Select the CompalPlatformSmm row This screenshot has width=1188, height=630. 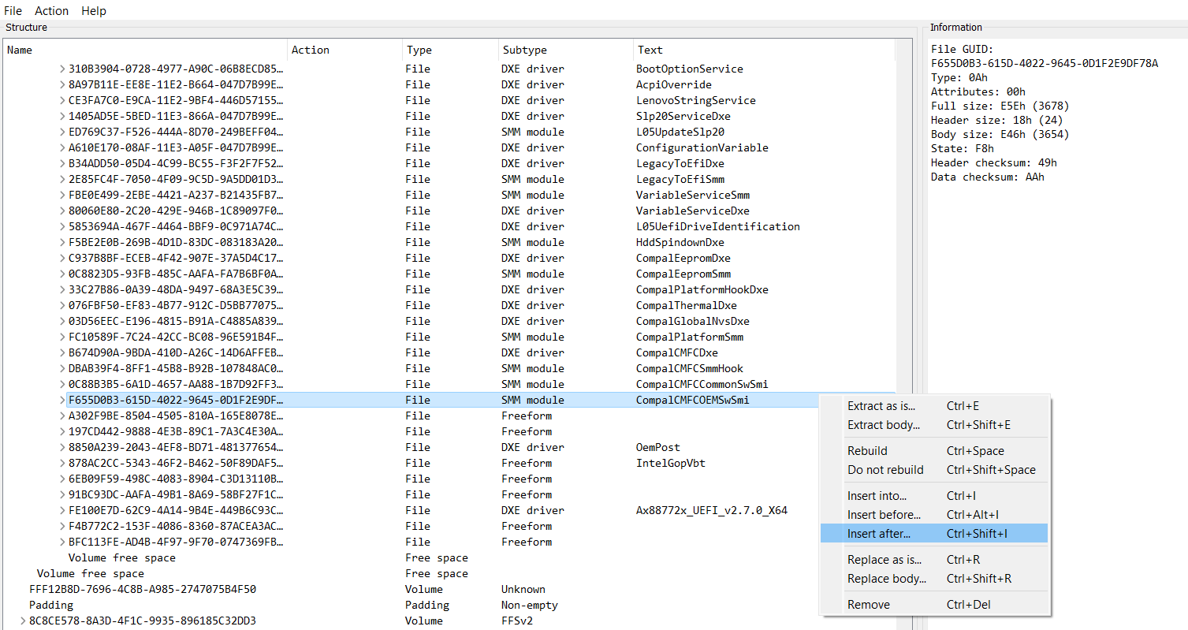449,337
